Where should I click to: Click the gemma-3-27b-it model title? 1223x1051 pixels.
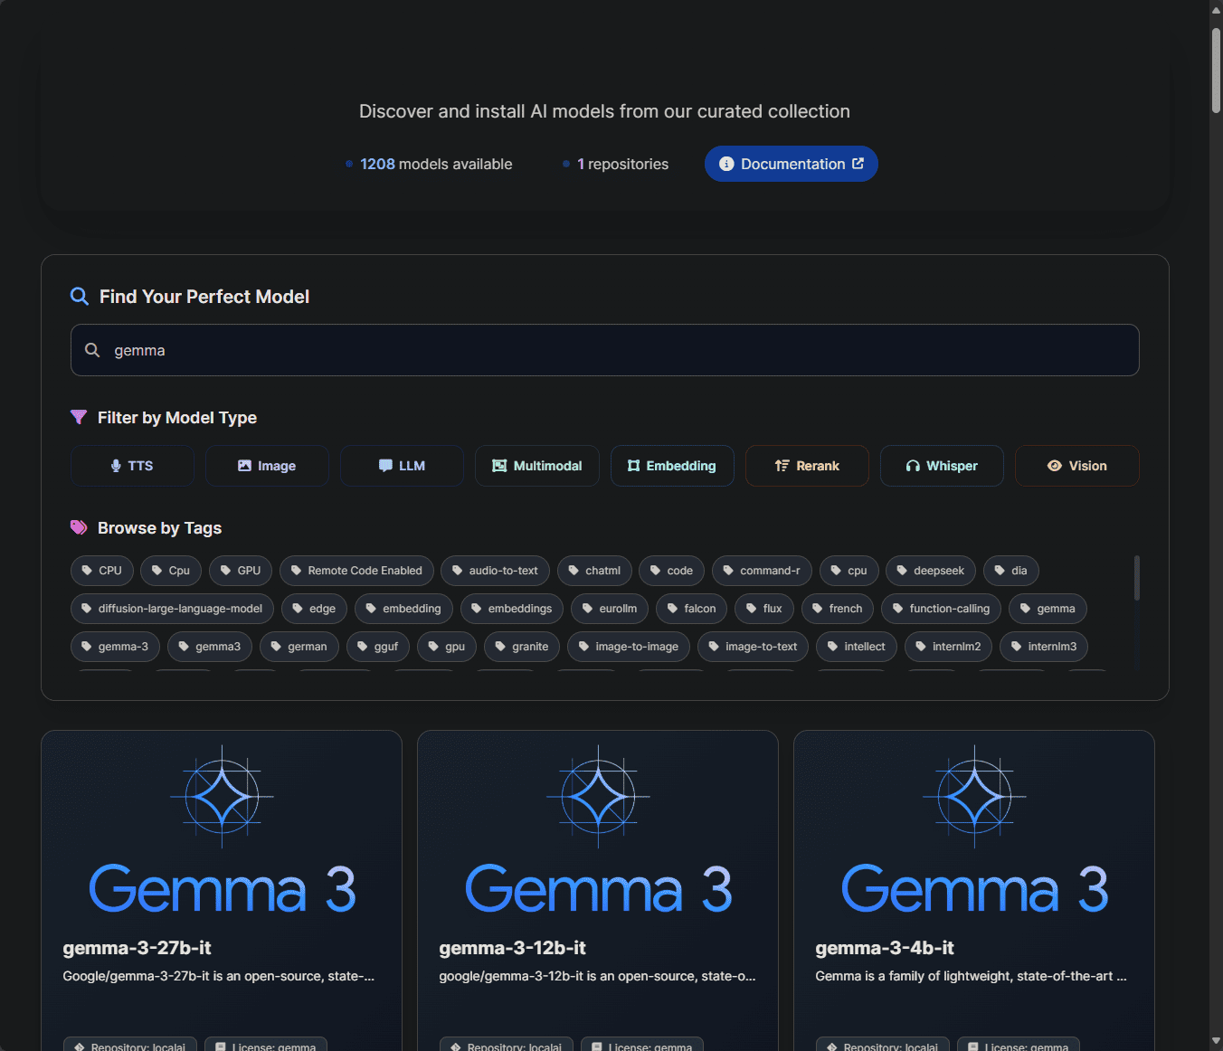pyautogui.click(x=137, y=948)
